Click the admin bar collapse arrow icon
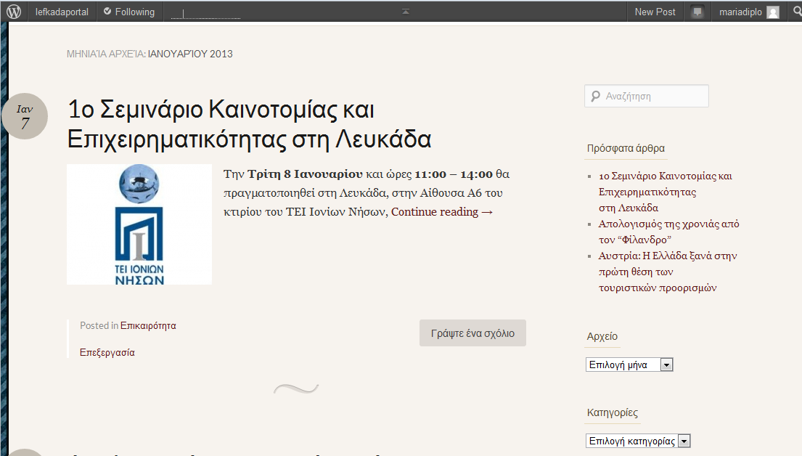This screenshot has width=802, height=456. click(x=406, y=12)
